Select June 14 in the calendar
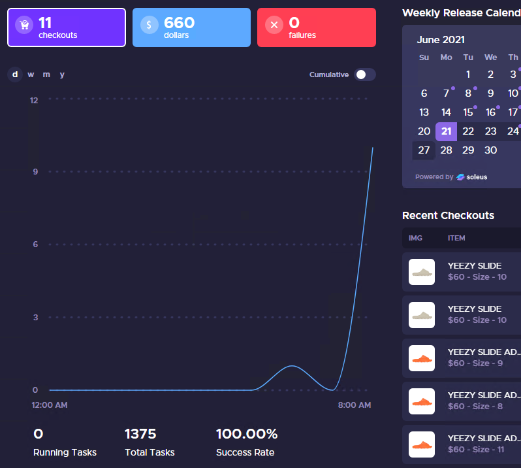Screen dimensions: 521x468 pyautogui.click(x=446, y=112)
